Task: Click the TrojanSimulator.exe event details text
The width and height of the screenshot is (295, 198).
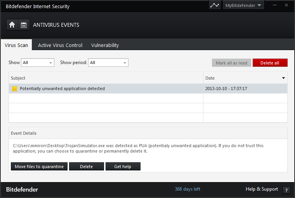Action: (x=138, y=148)
